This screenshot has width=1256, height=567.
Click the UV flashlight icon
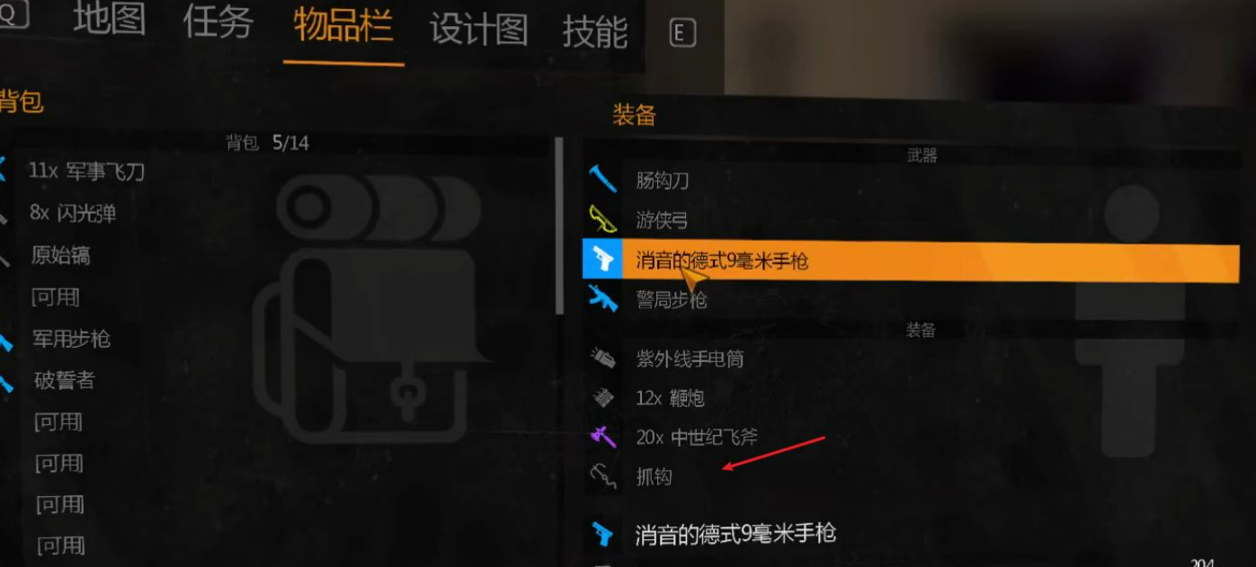602,359
